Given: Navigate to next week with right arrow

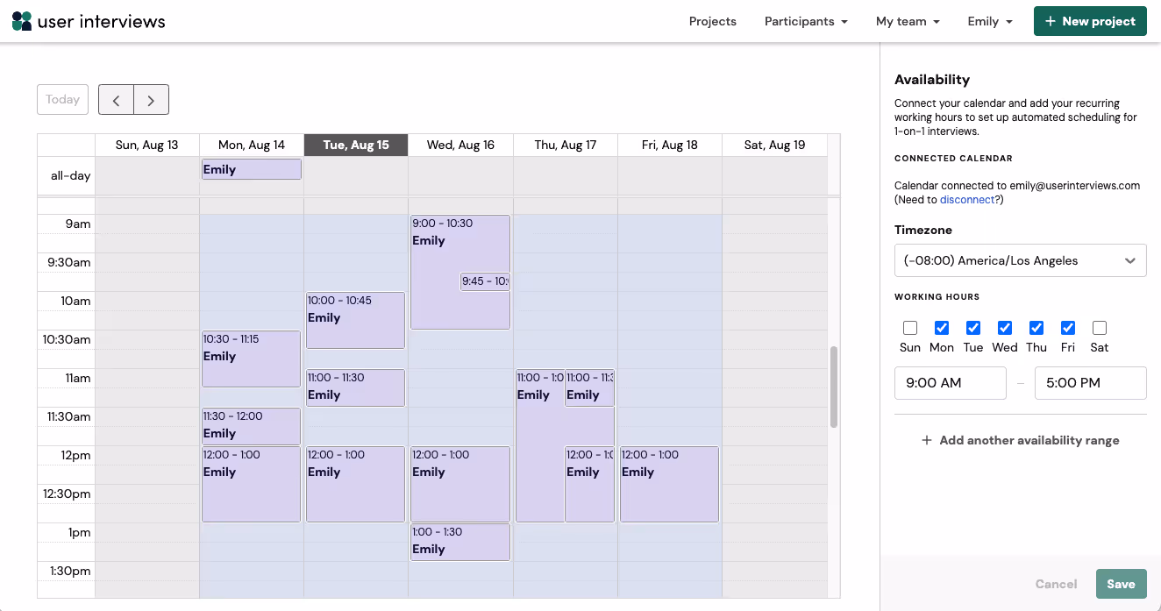Looking at the screenshot, I should pyautogui.click(x=151, y=99).
